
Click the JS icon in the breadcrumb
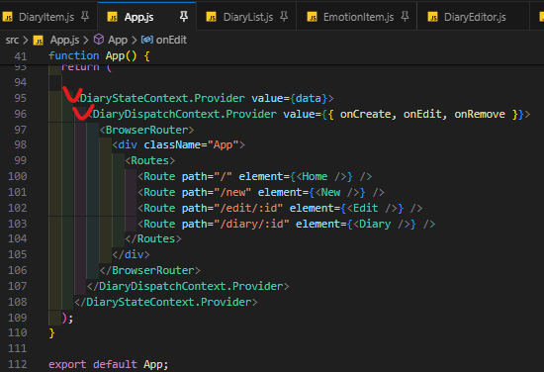pos(39,41)
